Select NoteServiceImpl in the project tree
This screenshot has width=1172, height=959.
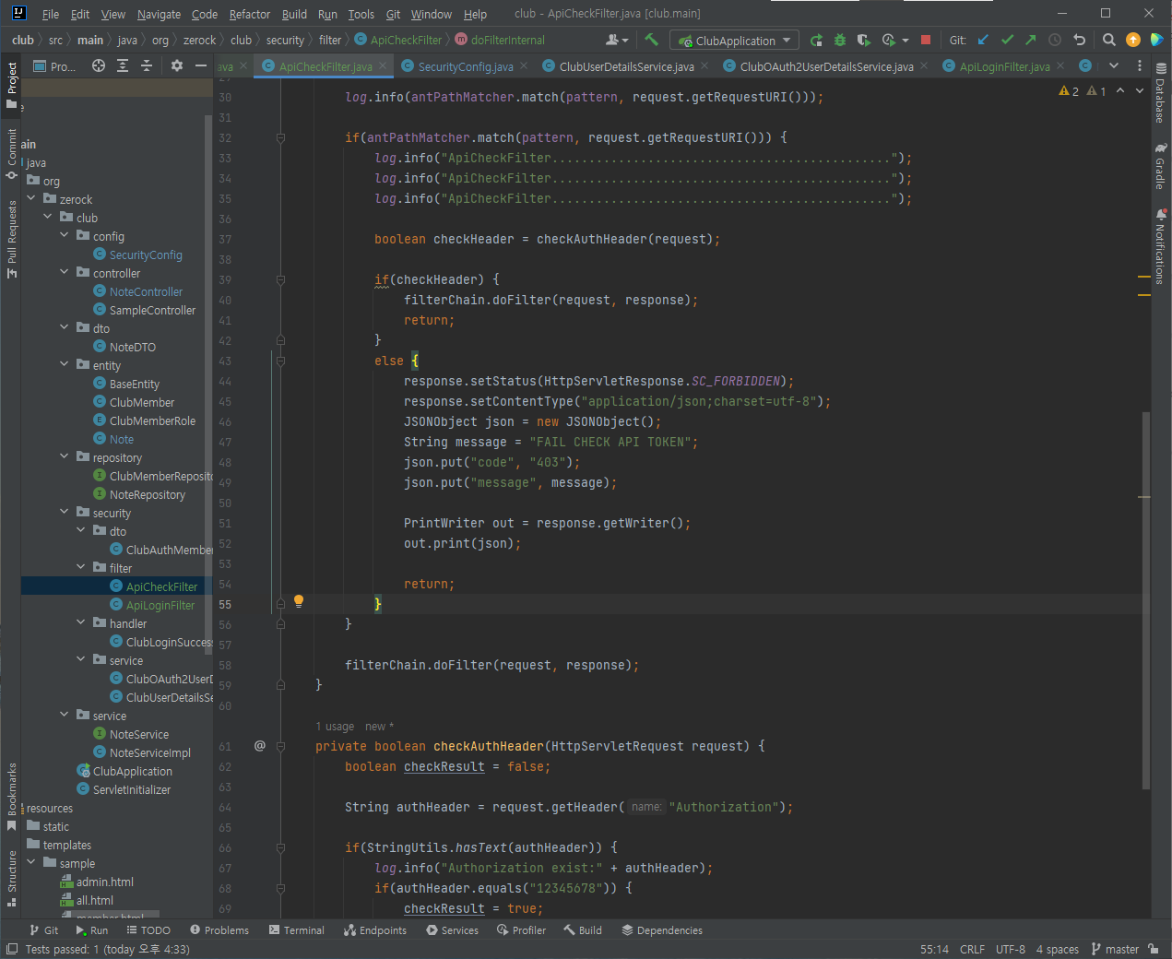149,752
